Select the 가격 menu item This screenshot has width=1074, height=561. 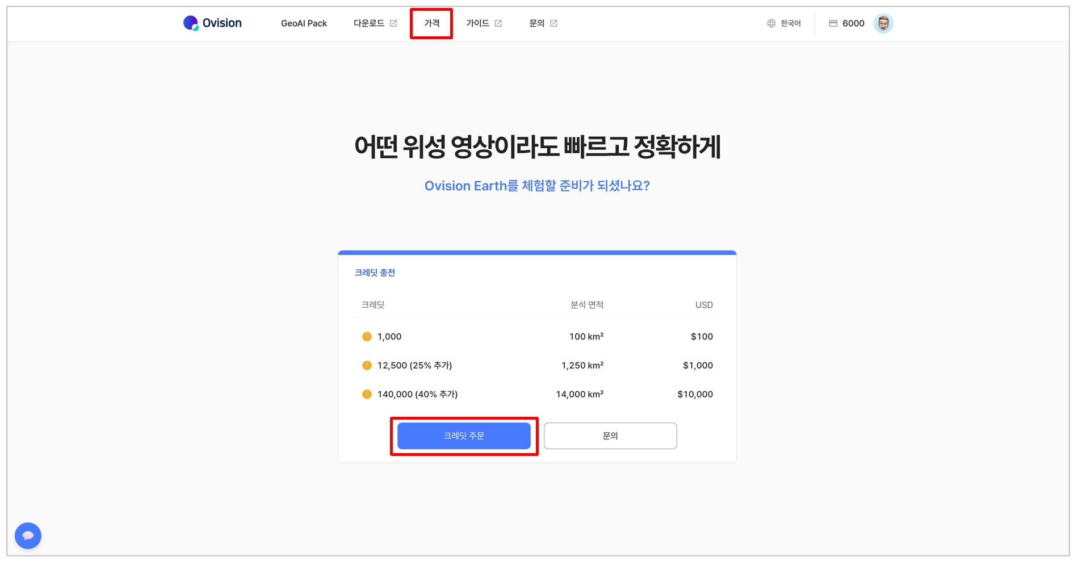[x=431, y=23]
